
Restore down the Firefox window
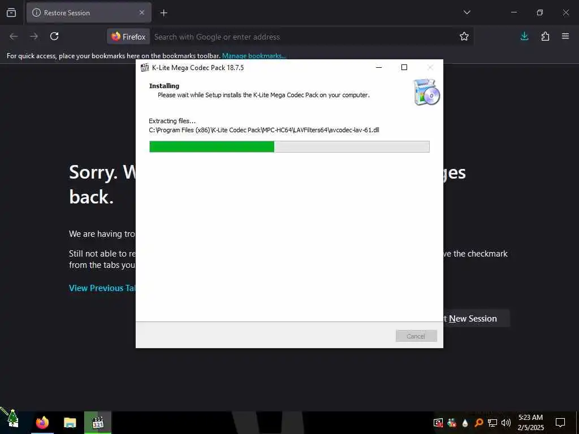tap(539, 12)
